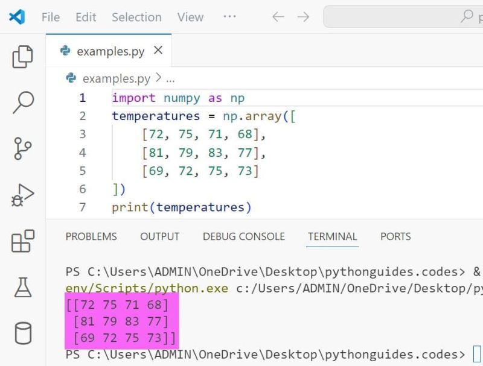Open the More Actions ellipsis menu
Viewport: 483px width, 366px height.
click(x=229, y=17)
